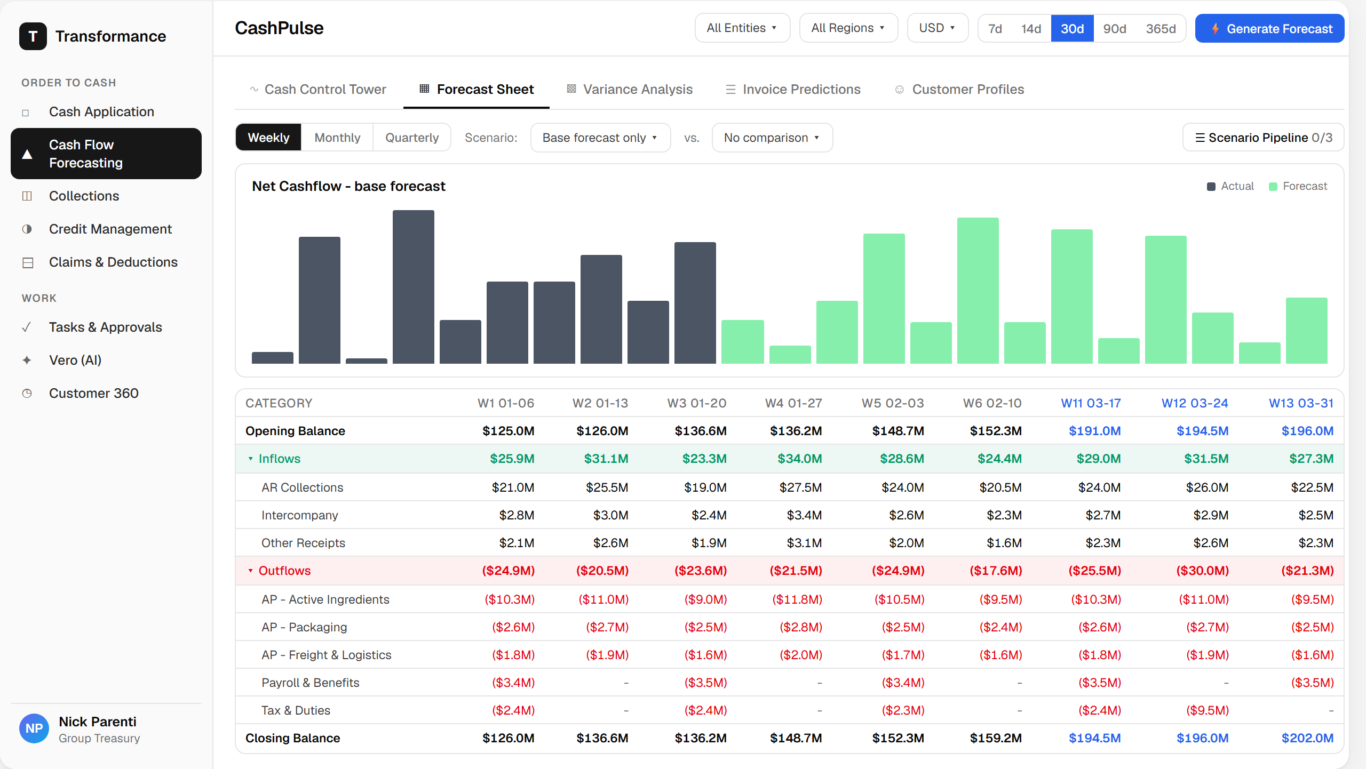Click the Vero (AI) sparkle icon
This screenshot has height=769, width=1366.
(27, 361)
